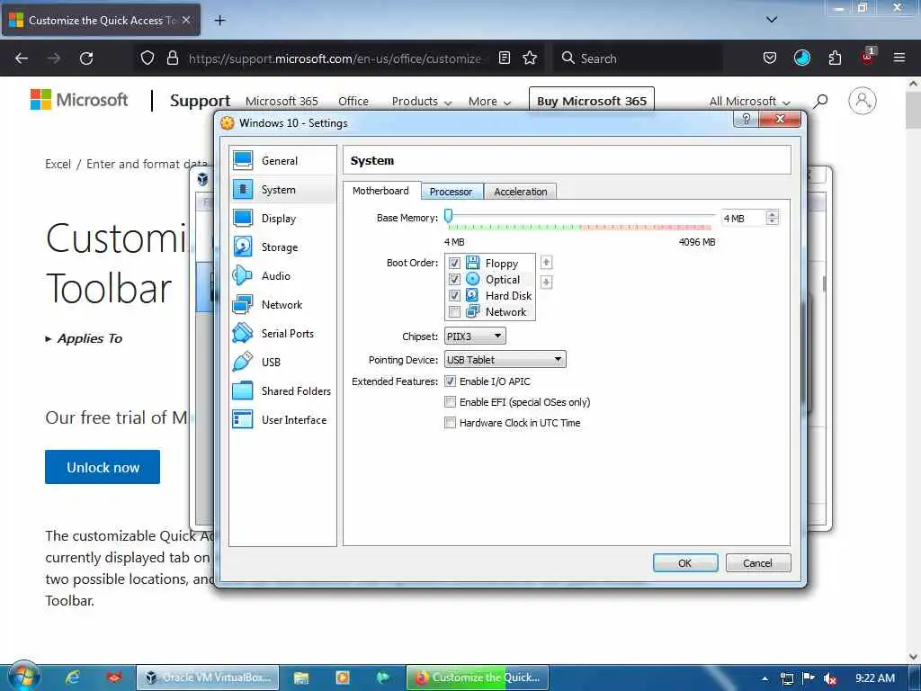Open Firefox reader view icon
Image resolution: width=921 pixels, height=691 pixels.
coord(505,58)
